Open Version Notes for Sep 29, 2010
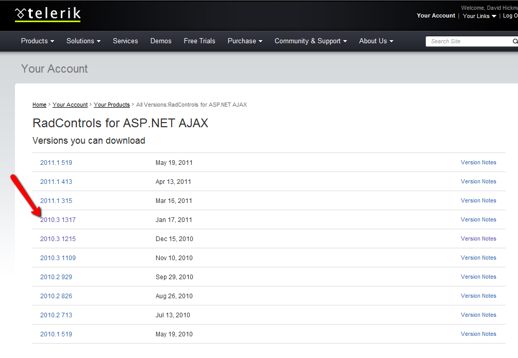518x358 pixels. [x=478, y=277]
